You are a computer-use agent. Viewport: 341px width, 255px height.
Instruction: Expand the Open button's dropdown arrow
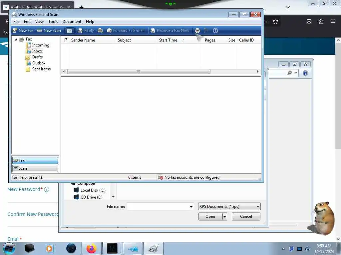pyautogui.click(x=225, y=216)
